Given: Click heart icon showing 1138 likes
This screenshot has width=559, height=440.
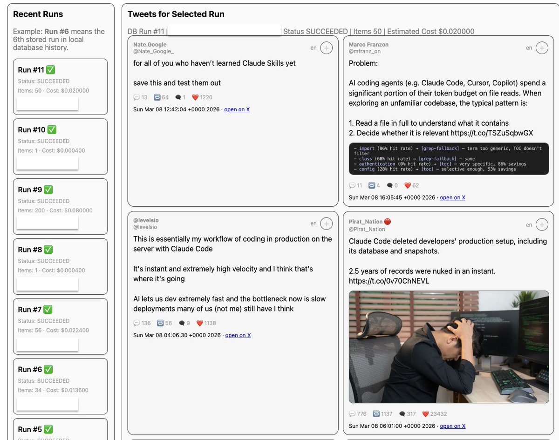Looking at the screenshot, I should pos(199,323).
